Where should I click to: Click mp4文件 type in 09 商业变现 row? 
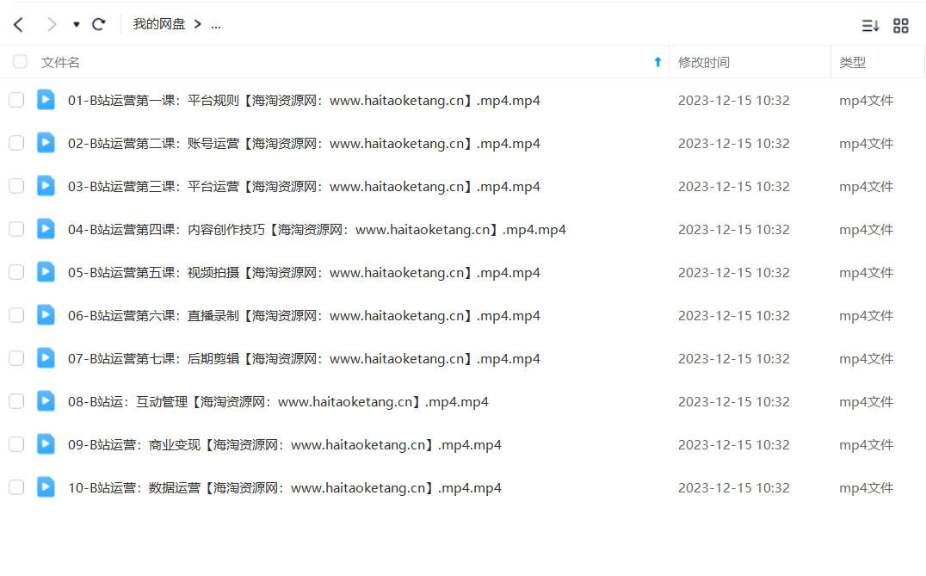coord(866,445)
